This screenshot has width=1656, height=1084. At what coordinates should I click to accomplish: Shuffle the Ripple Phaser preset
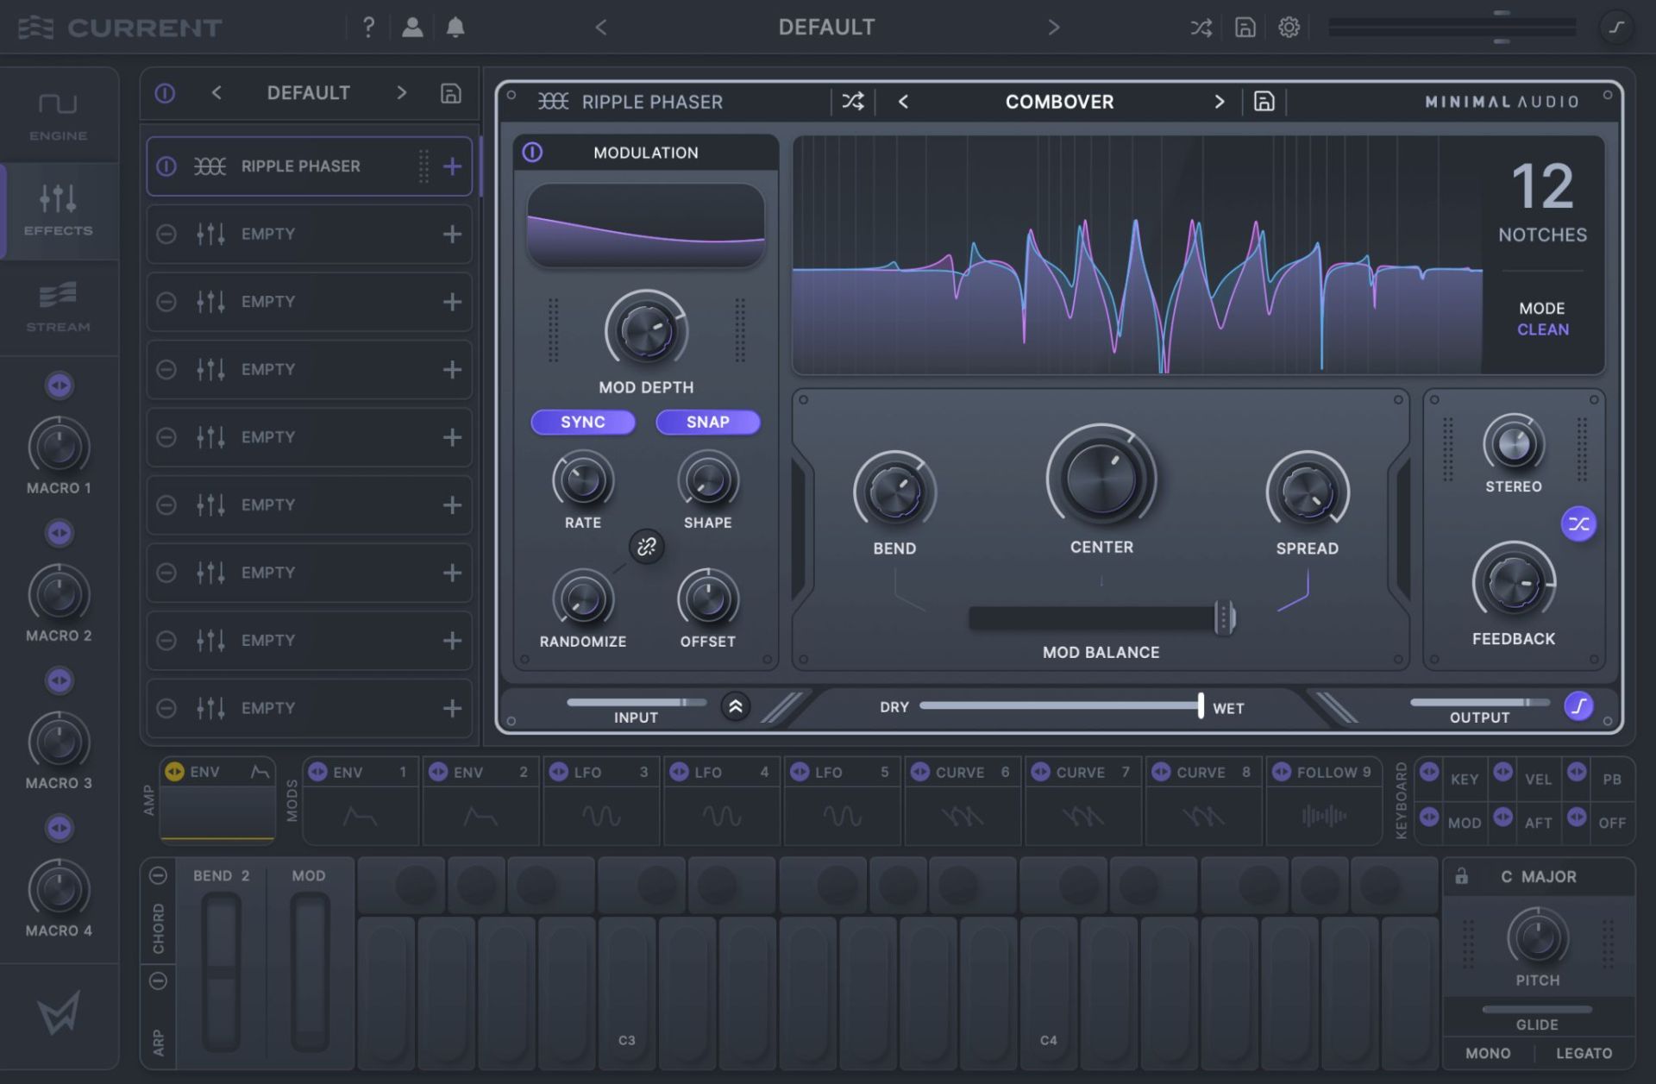pos(853,102)
